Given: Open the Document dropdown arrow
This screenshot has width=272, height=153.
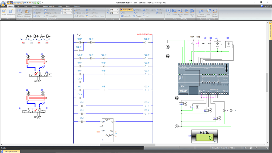Looking at the screenshot, I should [11, 16].
